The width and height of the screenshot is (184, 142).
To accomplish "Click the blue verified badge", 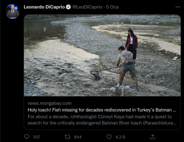I will coord(68,7).
